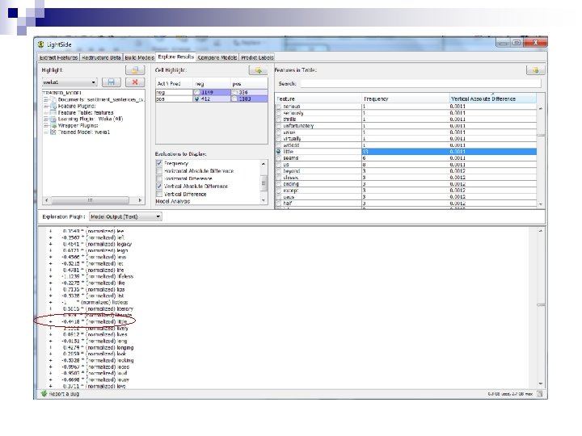Click the trash icon in the status bar
582x436 pixels.
pyautogui.click(x=540, y=394)
